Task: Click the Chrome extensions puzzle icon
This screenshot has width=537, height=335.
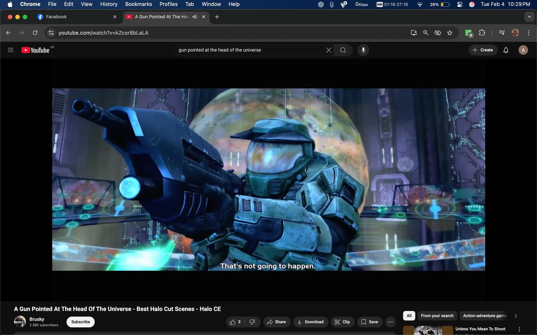Action: pos(481,32)
